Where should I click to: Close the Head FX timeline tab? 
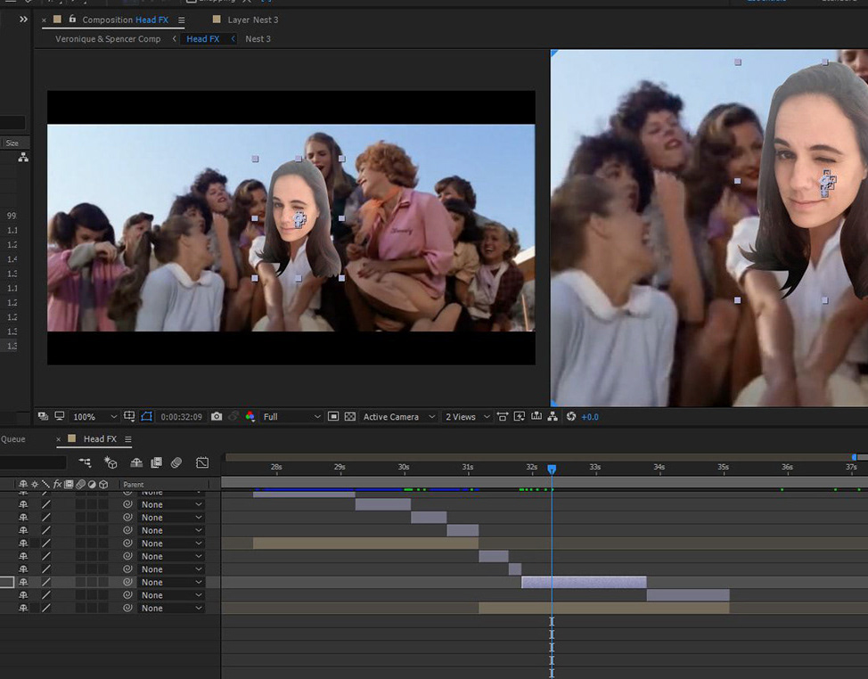(58, 439)
